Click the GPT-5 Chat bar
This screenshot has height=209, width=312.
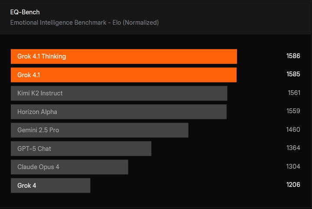[81, 148]
